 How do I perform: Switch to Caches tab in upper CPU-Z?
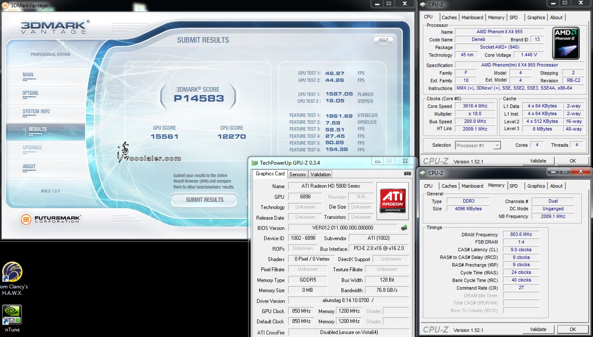(449, 17)
